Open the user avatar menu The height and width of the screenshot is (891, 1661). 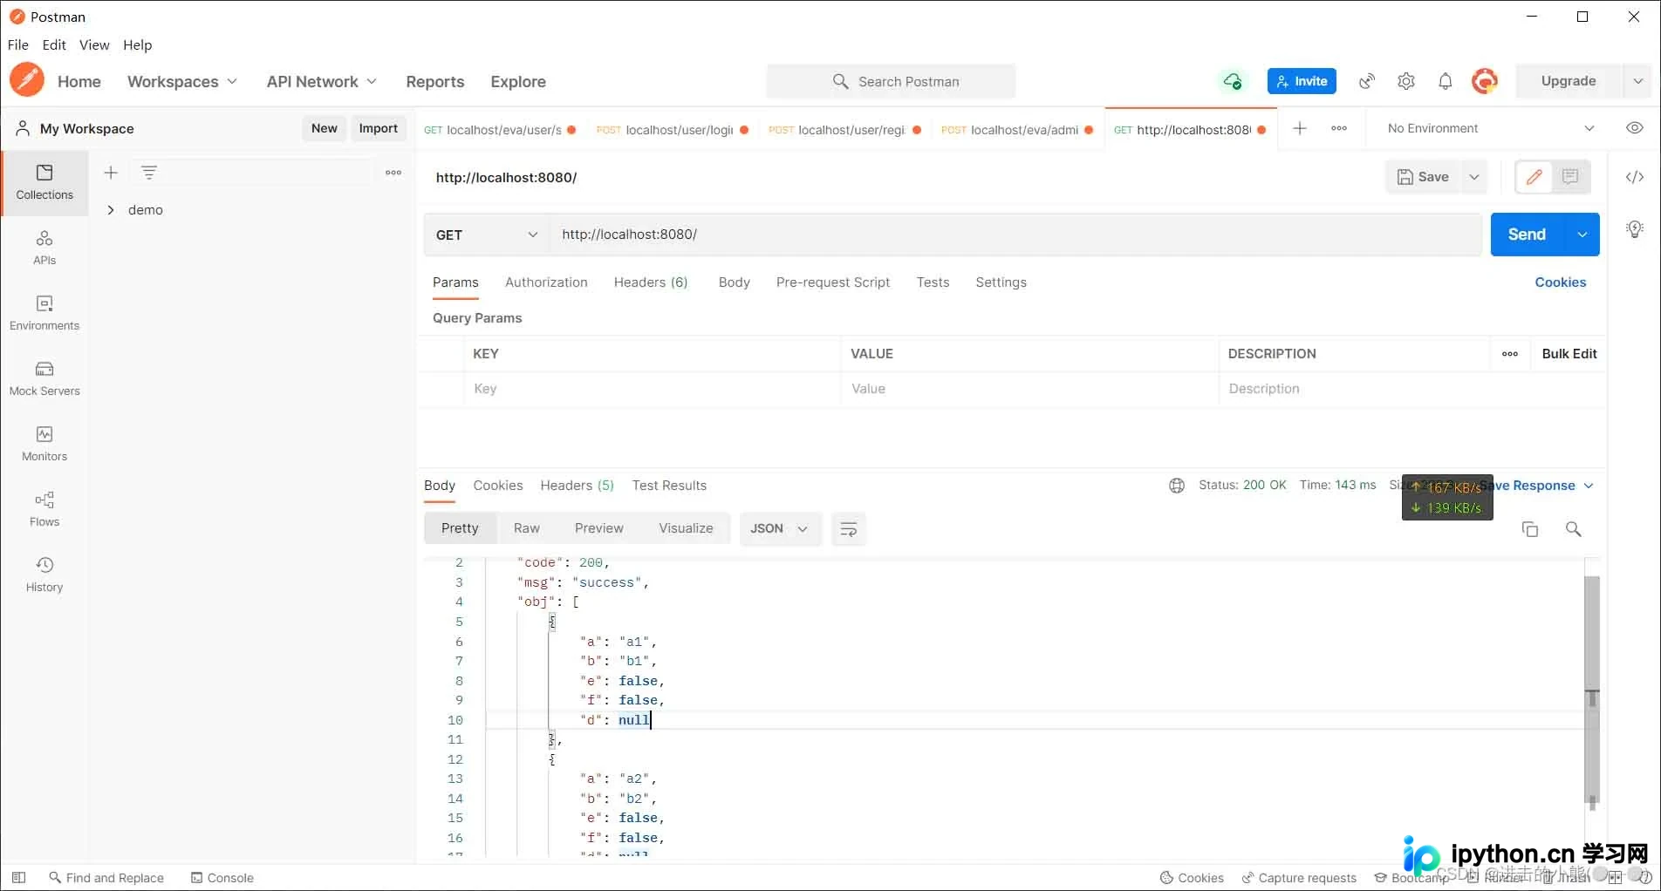click(x=1485, y=81)
